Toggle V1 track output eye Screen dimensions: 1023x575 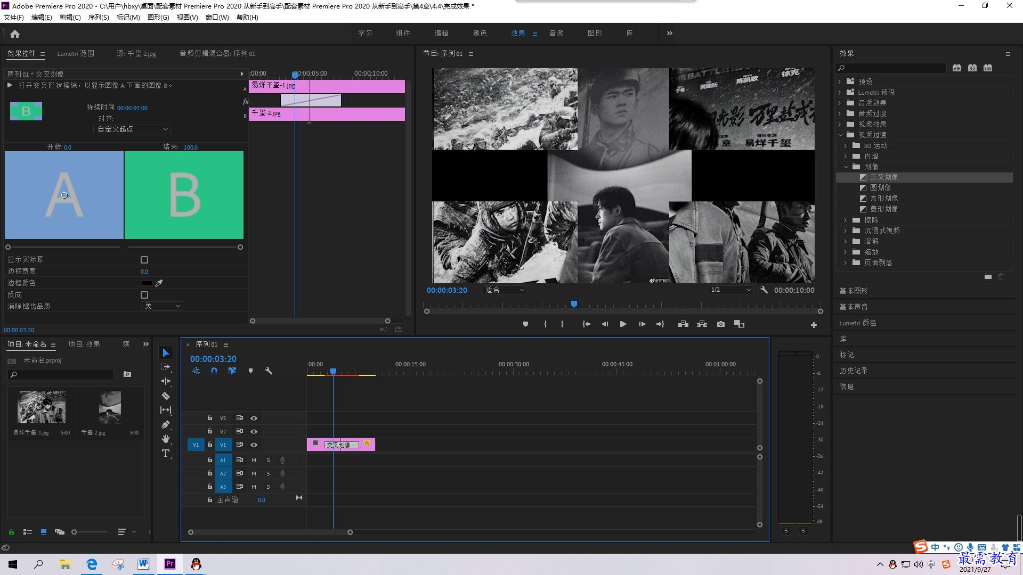(x=254, y=445)
